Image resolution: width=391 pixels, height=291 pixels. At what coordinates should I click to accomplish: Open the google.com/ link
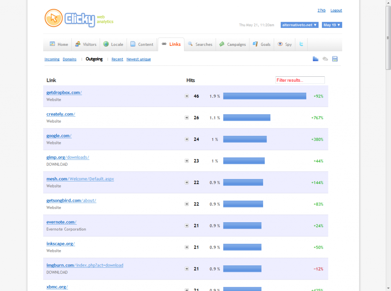click(x=59, y=136)
